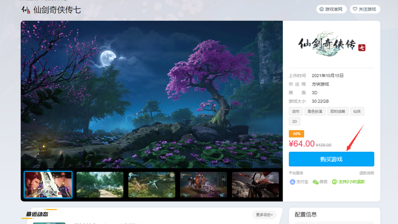
Task: Click the 微信 WeChat pay icon
Action: (x=315, y=182)
